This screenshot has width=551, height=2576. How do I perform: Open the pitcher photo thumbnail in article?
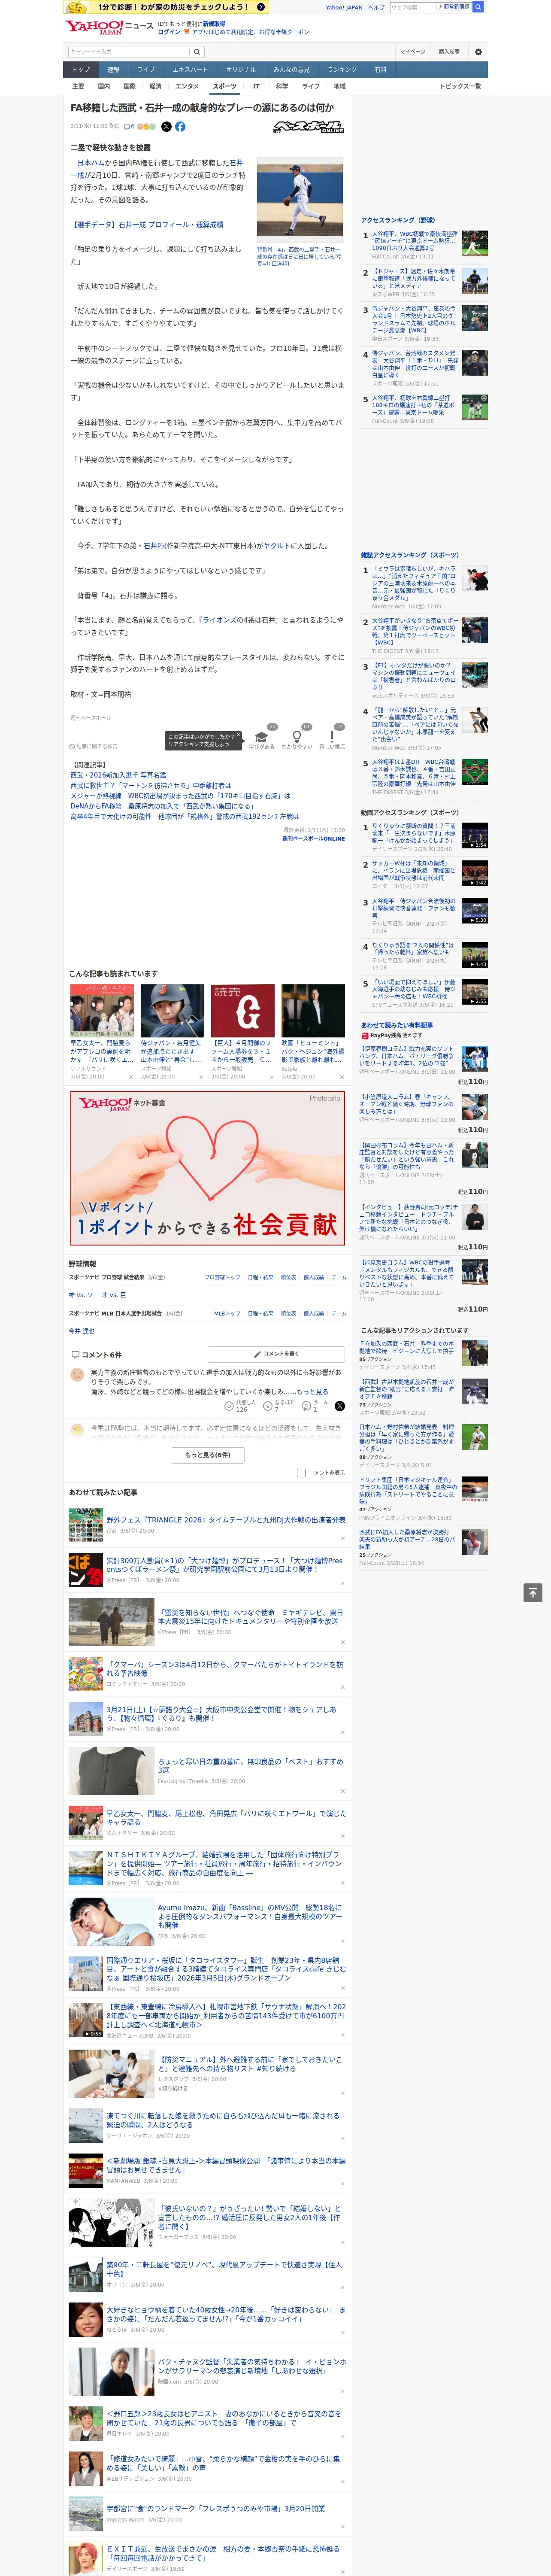coord(300,201)
